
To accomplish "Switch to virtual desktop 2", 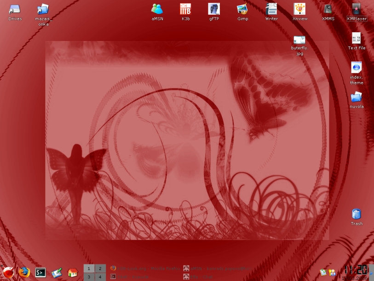I will (100, 269).
